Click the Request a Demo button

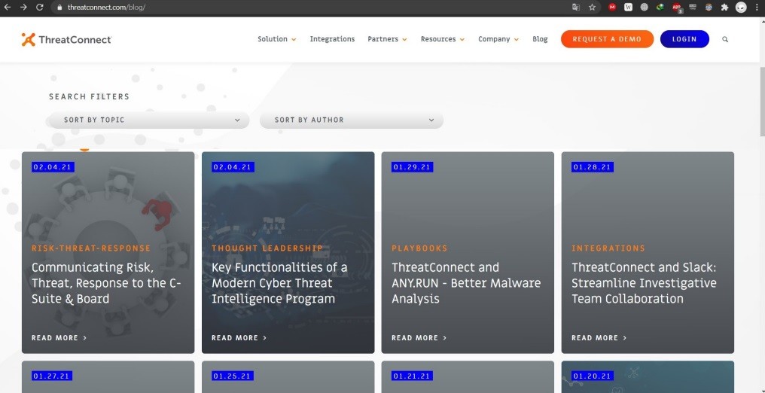tap(607, 39)
